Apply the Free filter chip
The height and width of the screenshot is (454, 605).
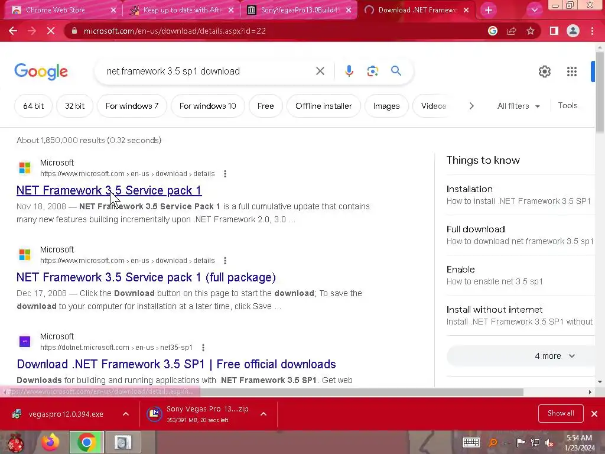[x=265, y=106]
